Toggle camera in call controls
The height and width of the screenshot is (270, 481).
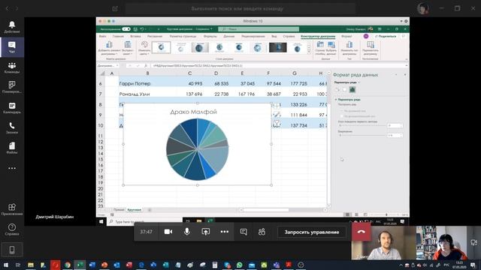tap(168, 232)
